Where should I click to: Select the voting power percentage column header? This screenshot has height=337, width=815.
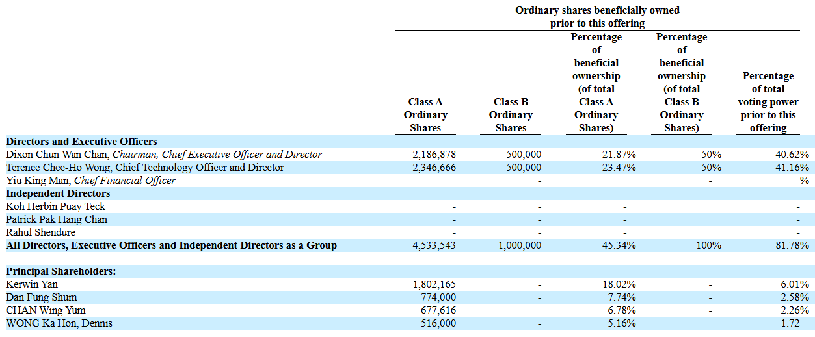(x=768, y=102)
